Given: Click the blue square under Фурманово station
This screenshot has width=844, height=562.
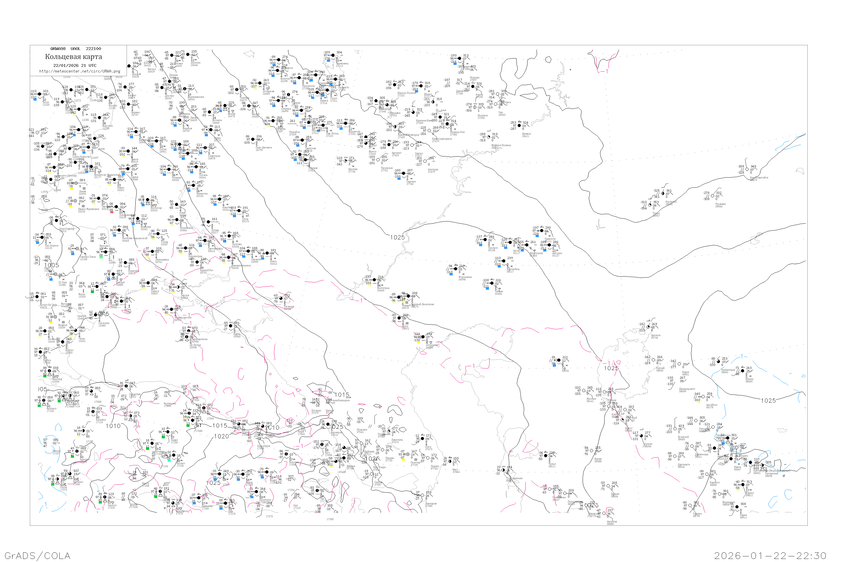Looking at the screenshot, I should [451, 274].
